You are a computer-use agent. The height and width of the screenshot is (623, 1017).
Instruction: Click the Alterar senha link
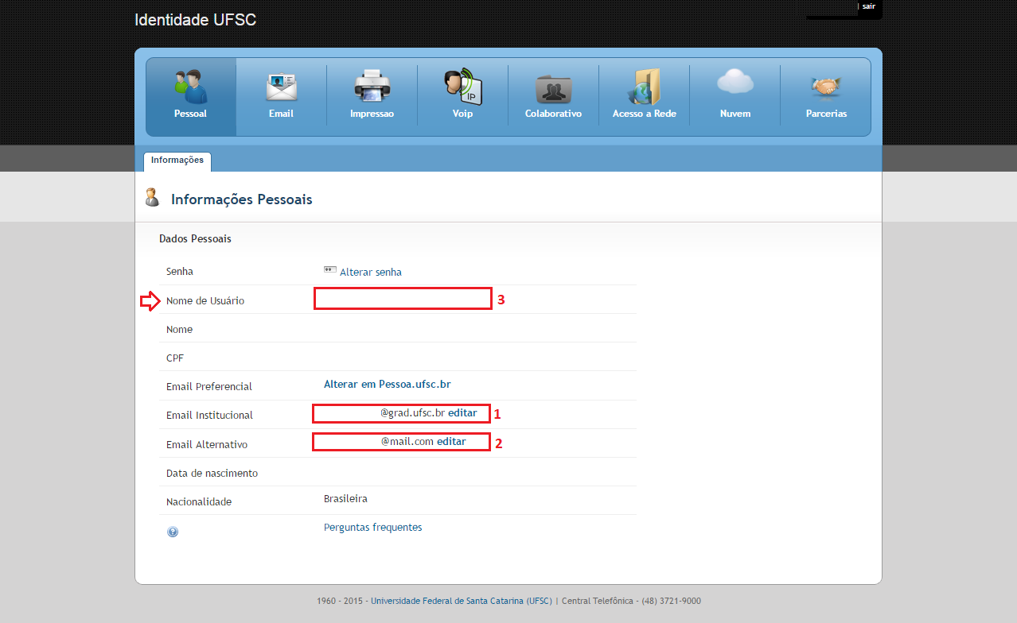[371, 272]
